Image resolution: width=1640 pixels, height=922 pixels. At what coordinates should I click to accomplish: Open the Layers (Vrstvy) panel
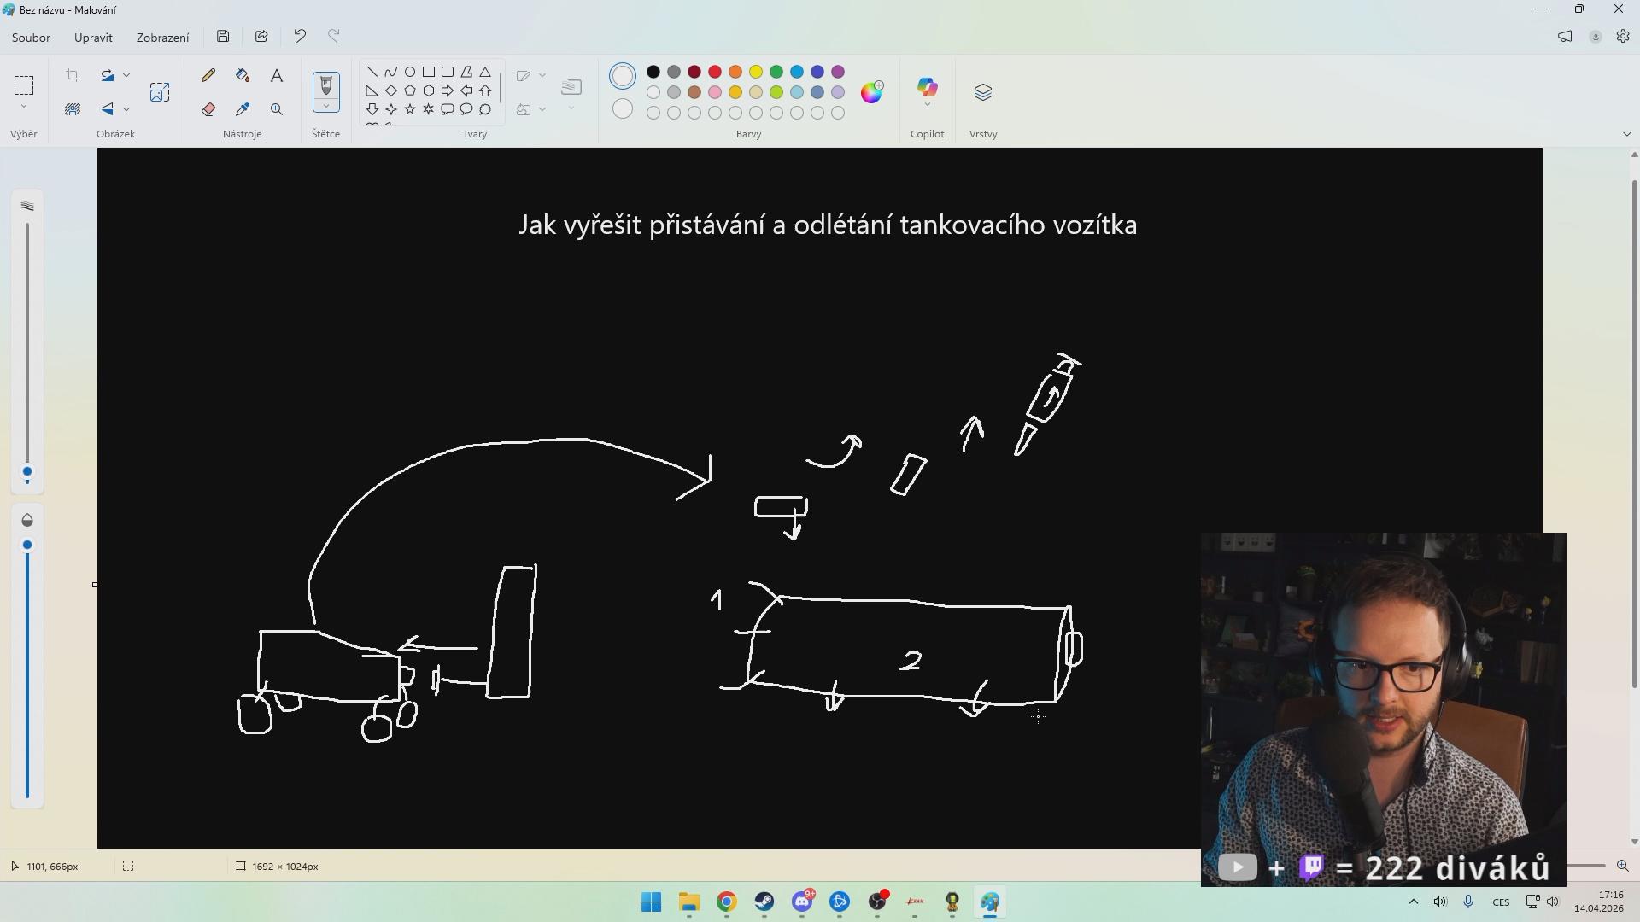(983, 92)
